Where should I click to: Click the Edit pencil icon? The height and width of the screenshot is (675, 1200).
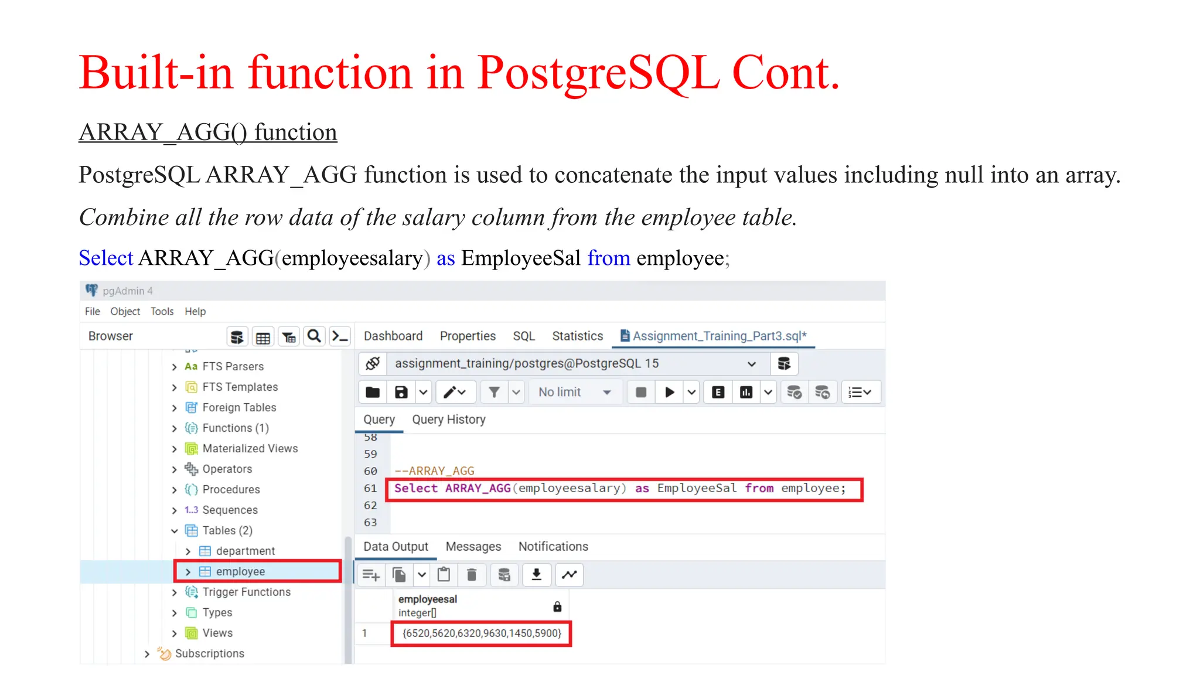[x=455, y=393]
